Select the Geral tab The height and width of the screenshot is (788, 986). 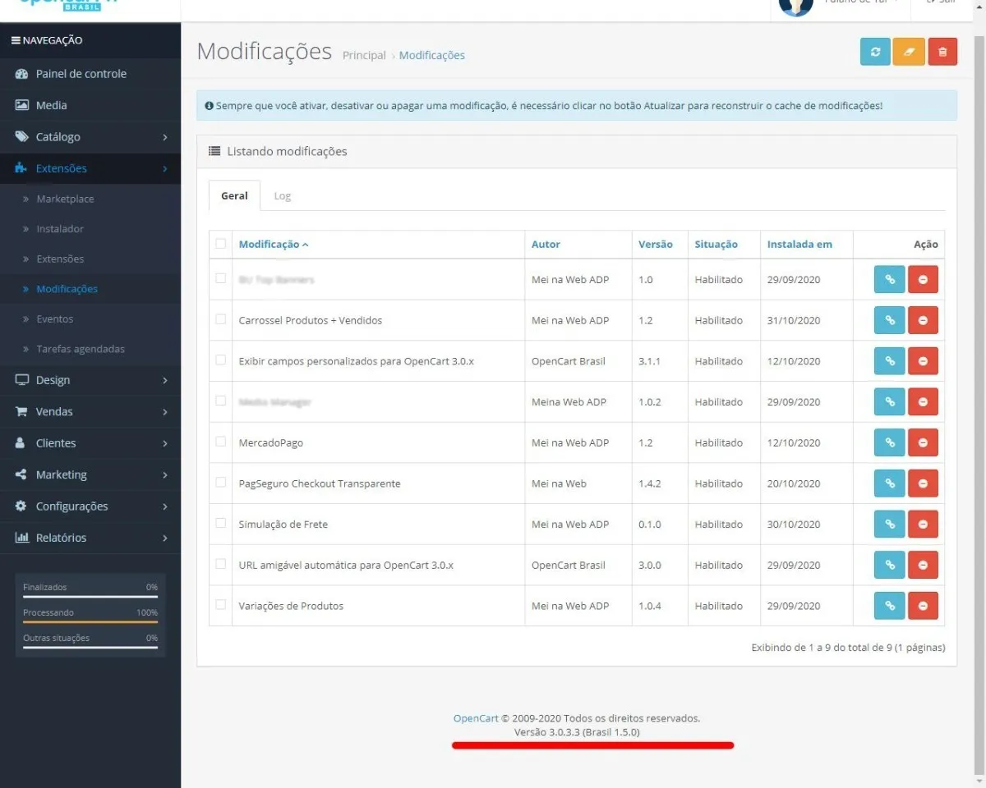click(234, 195)
